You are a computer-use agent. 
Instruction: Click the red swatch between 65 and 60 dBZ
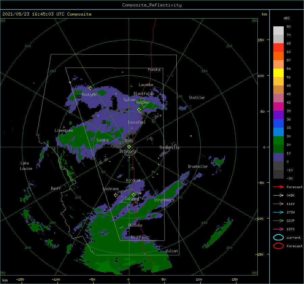[x=278, y=48]
